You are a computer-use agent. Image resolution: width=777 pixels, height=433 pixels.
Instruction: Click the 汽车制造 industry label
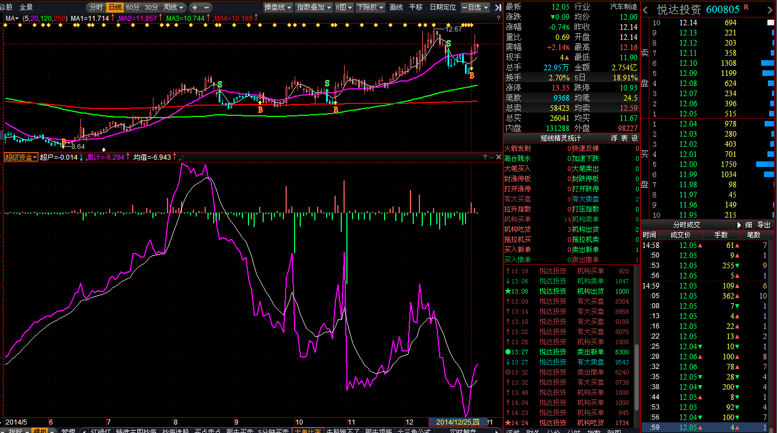[x=624, y=7]
